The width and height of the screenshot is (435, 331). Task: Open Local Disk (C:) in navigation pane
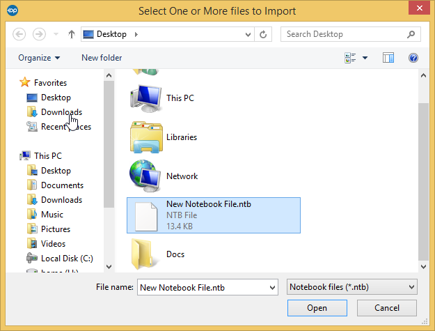pos(60,259)
